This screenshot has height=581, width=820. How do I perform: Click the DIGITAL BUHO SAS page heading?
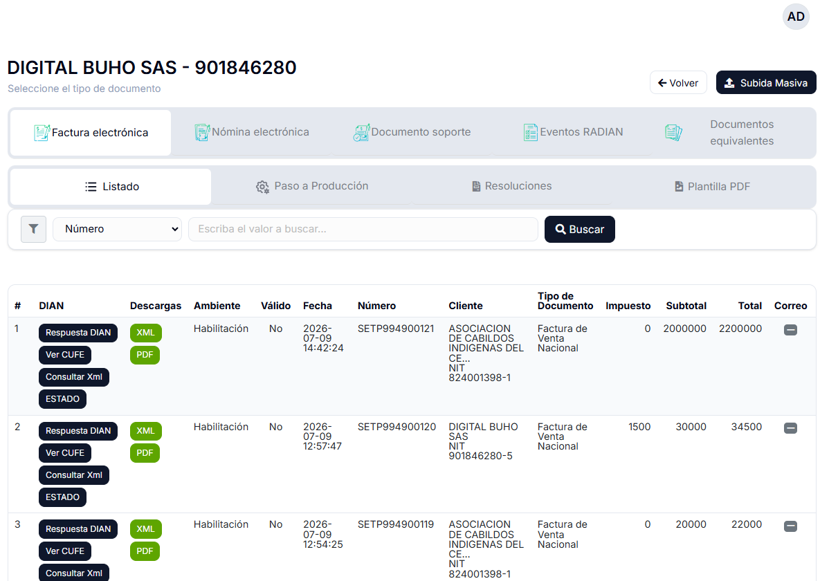[x=152, y=68]
